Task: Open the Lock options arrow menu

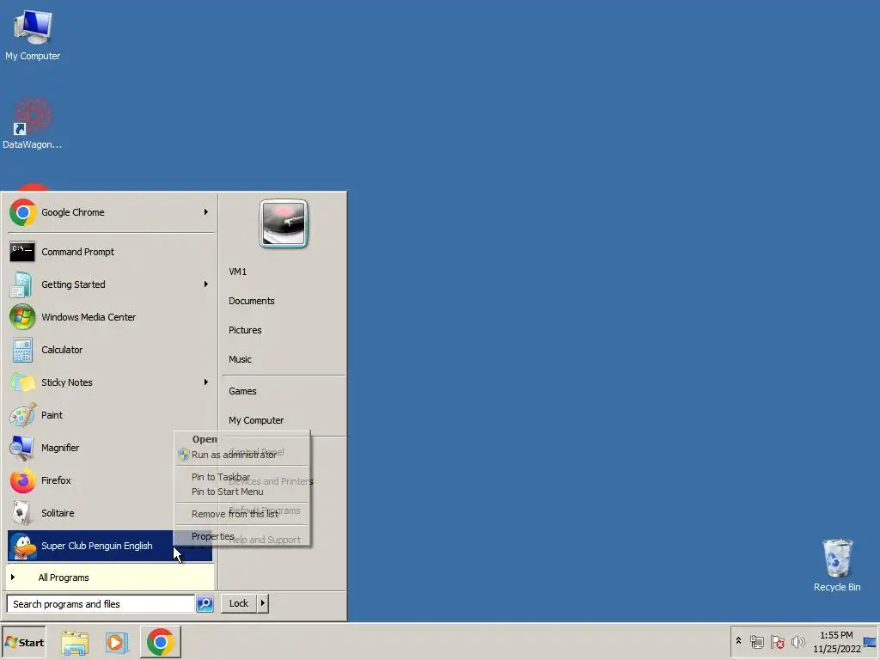Action: click(262, 603)
